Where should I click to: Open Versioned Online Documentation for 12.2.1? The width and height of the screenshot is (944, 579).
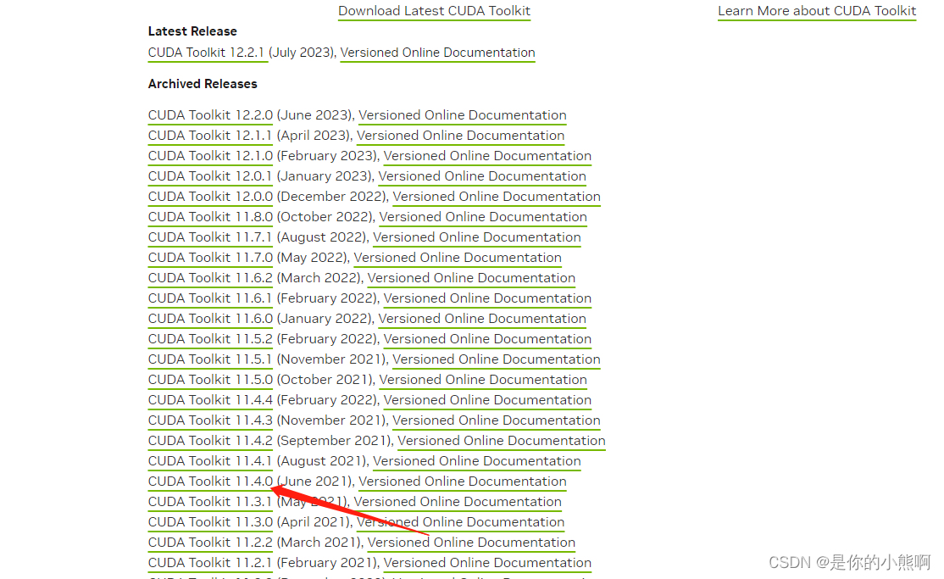click(x=437, y=53)
